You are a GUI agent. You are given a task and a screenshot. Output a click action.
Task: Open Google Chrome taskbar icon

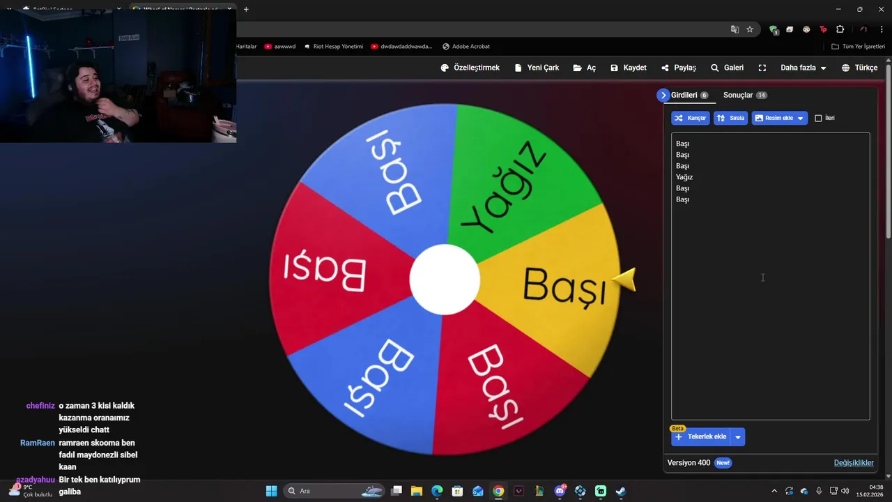(498, 491)
